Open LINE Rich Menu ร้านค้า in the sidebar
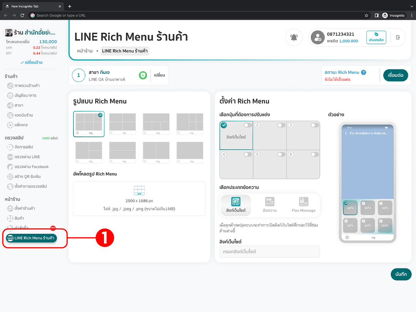 [31, 238]
